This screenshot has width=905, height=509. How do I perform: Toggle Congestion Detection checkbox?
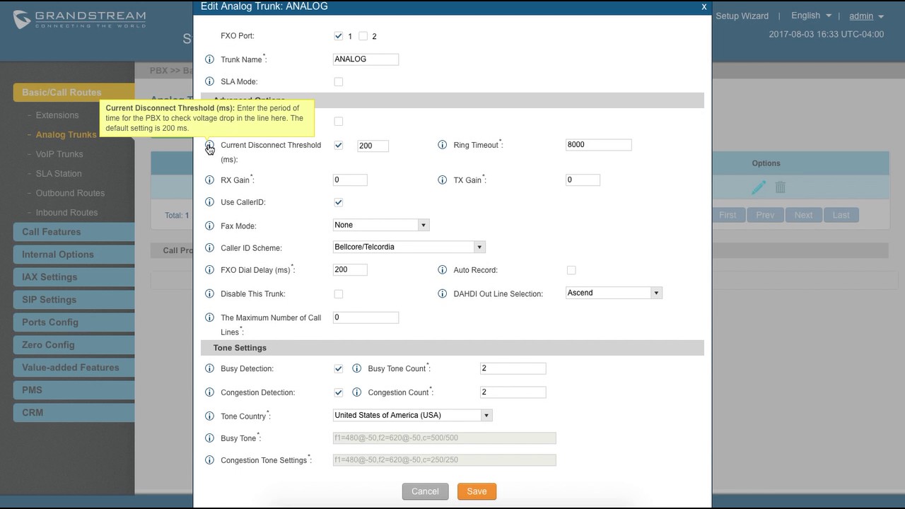pyautogui.click(x=339, y=392)
